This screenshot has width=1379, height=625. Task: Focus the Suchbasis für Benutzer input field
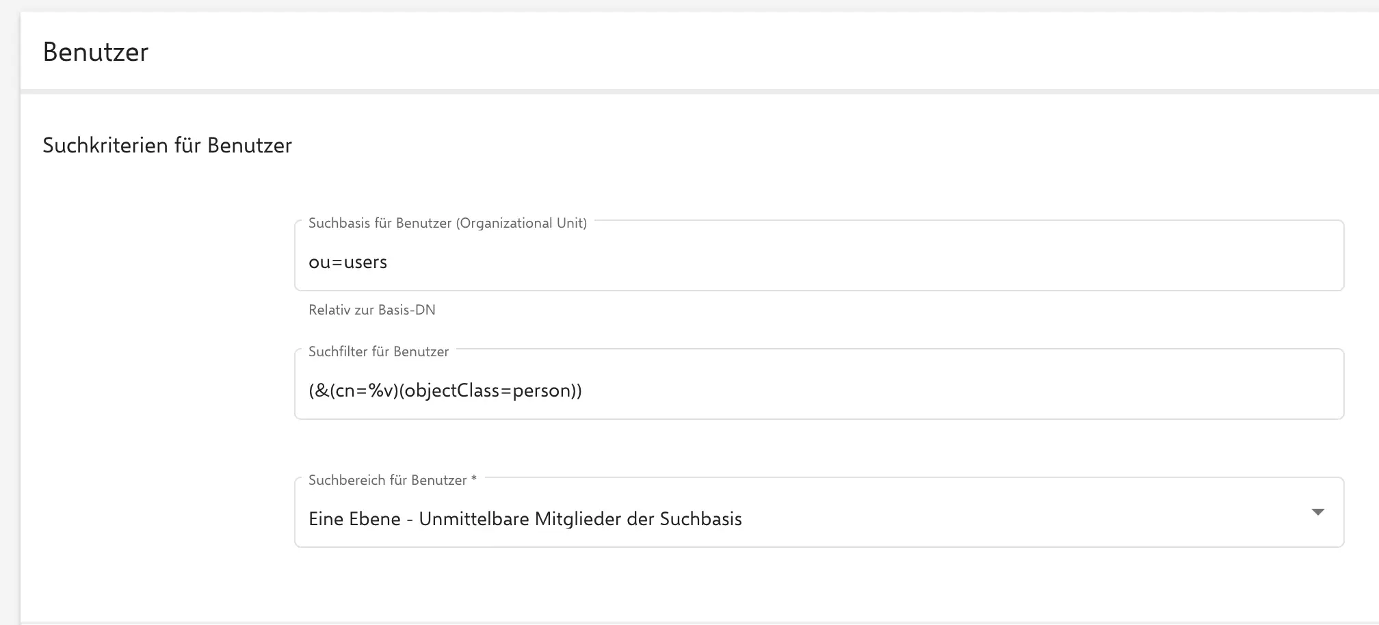coord(818,262)
